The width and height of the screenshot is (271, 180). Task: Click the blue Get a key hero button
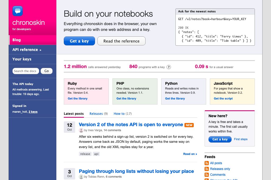point(79,41)
